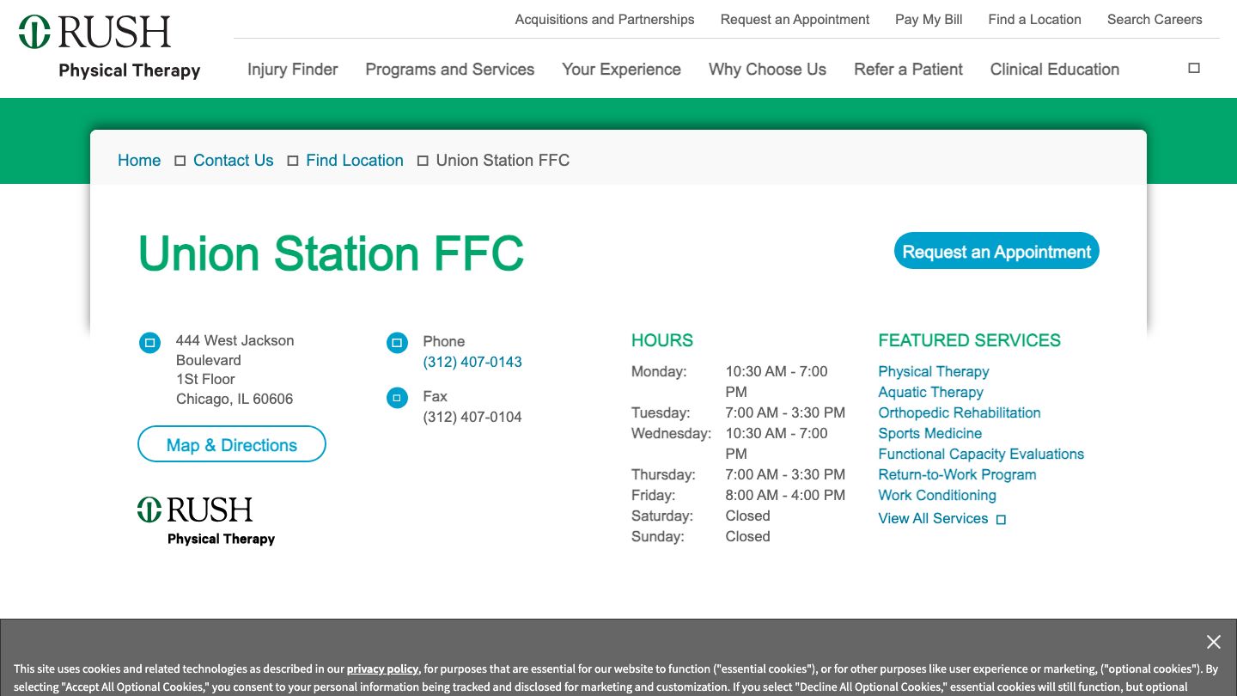Click the location pin icon beside the address

click(x=149, y=342)
